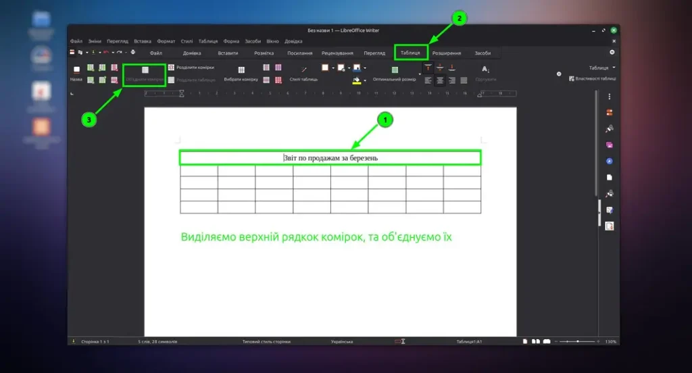The image size is (692, 373).
Task: Expand the borders dropdown arrow
Action: click(x=333, y=68)
